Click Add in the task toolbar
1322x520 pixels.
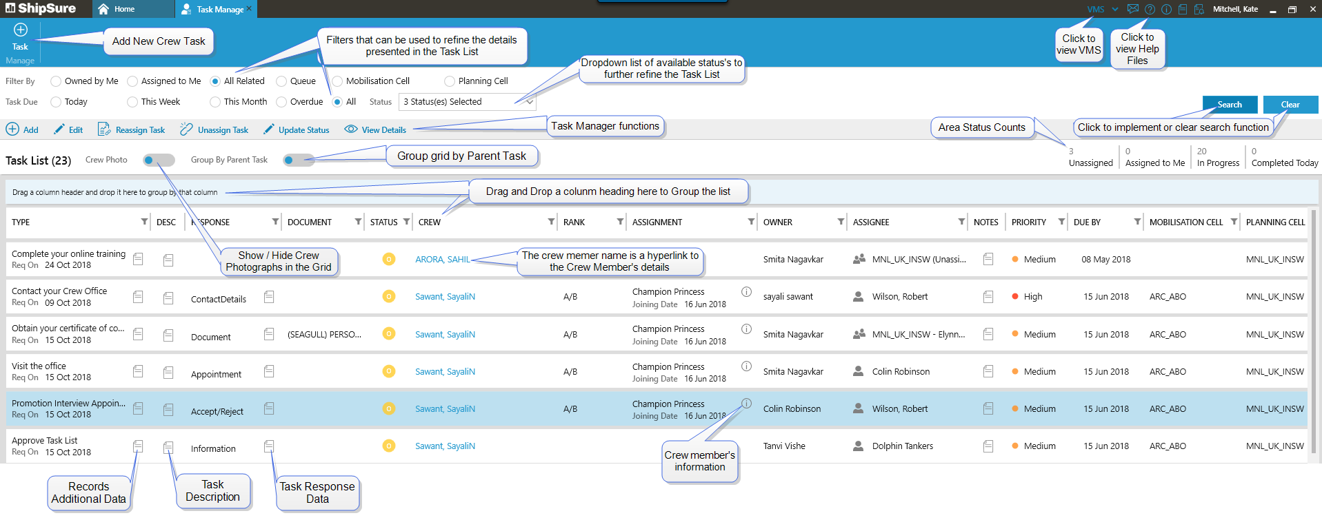click(x=22, y=129)
